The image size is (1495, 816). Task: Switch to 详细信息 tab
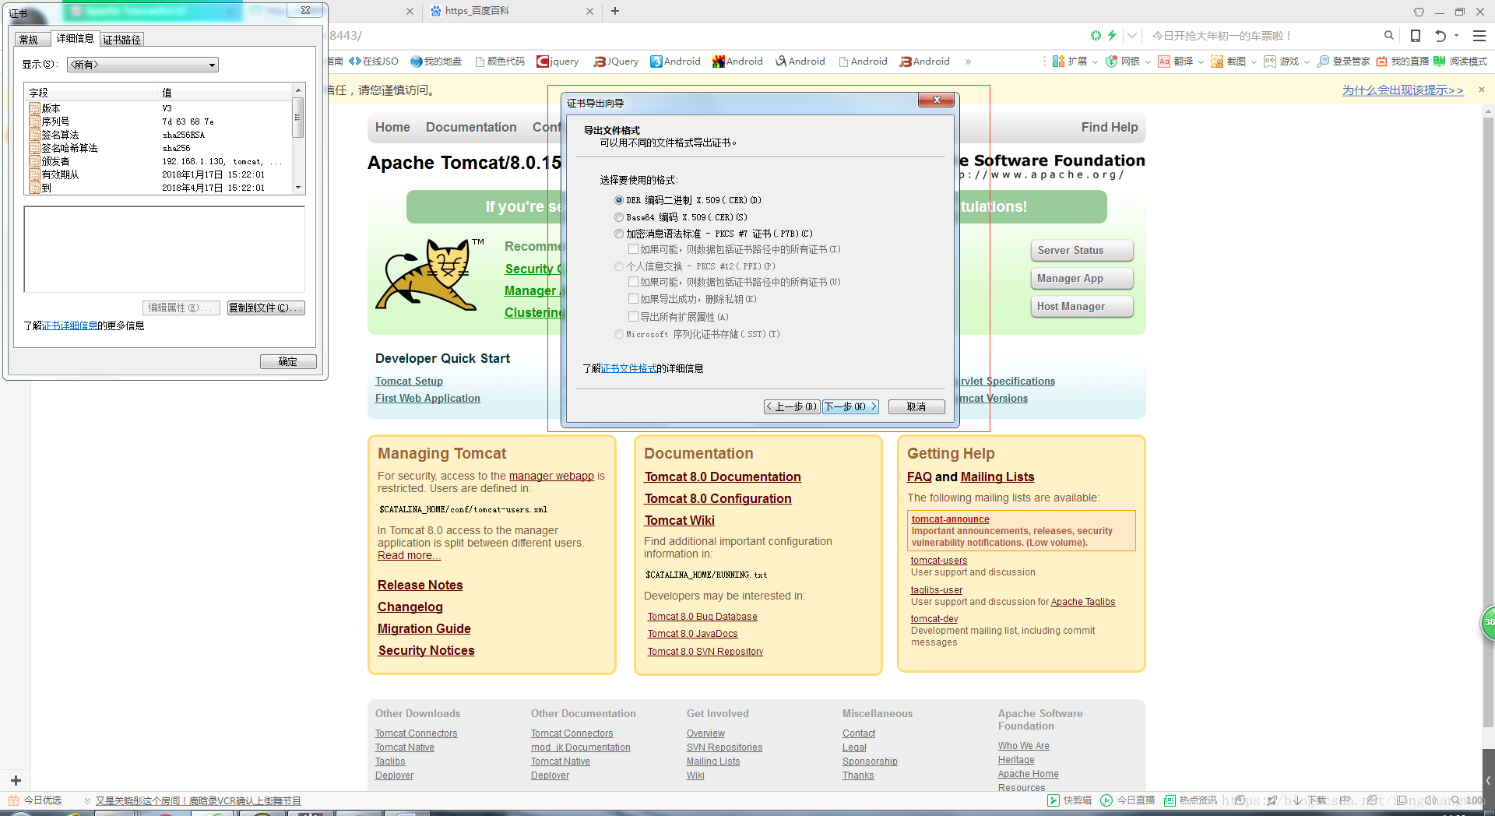[x=75, y=38]
